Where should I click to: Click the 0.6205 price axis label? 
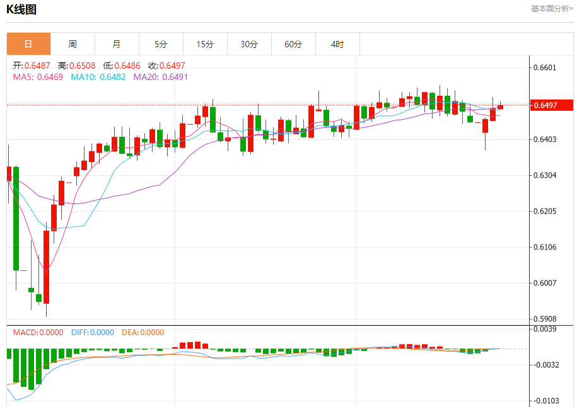tap(545, 212)
